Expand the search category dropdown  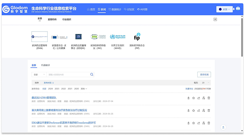pyautogui.click(x=39, y=75)
